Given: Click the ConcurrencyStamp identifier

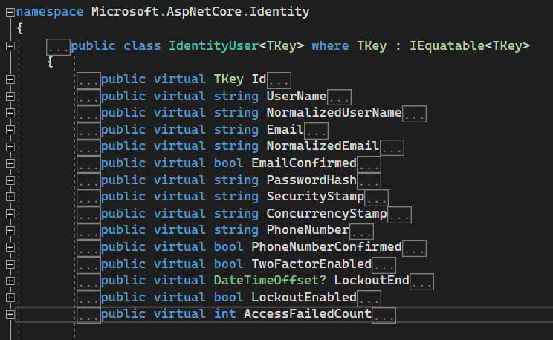Looking at the screenshot, I should tap(326, 214).
